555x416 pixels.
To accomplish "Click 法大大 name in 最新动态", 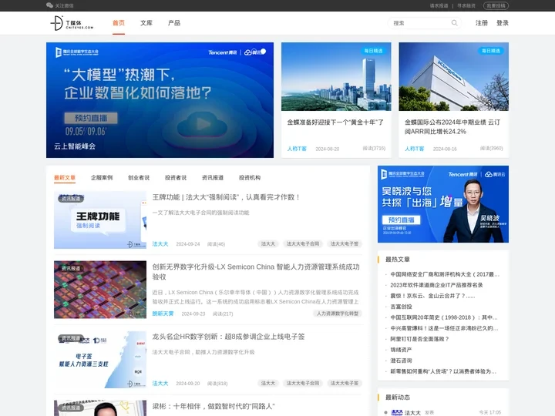I will (412, 413).
